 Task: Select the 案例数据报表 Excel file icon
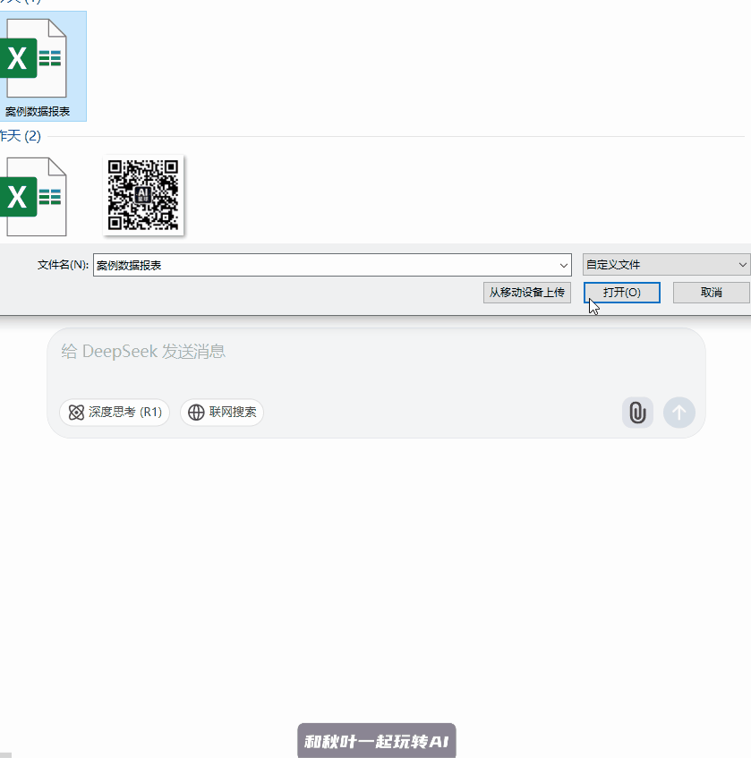36,59
